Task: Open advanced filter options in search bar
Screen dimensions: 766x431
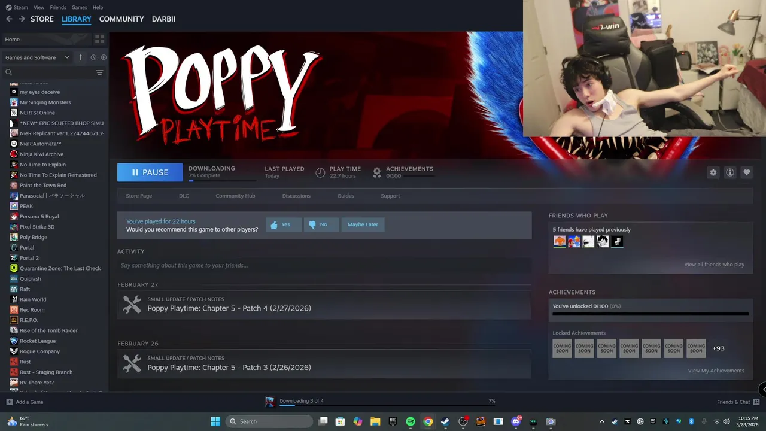Action: (99, 72)
